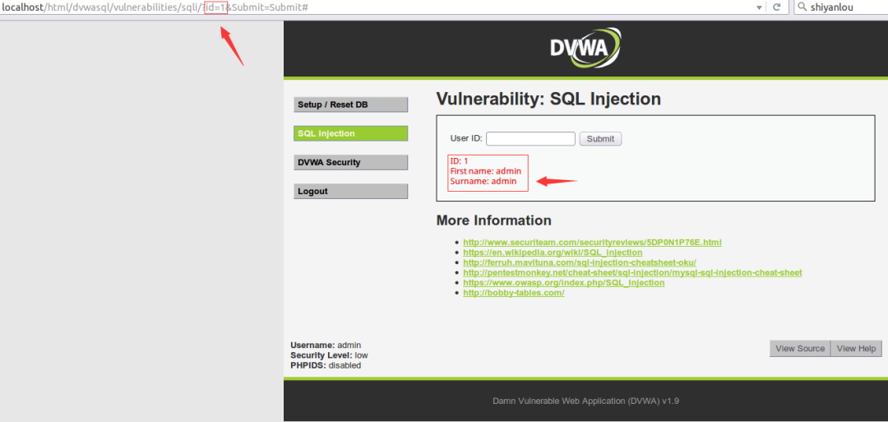Screen dimensions: 888x422
Task: Open Wikipedia SQL_injection link
Action: coord(553,253)
